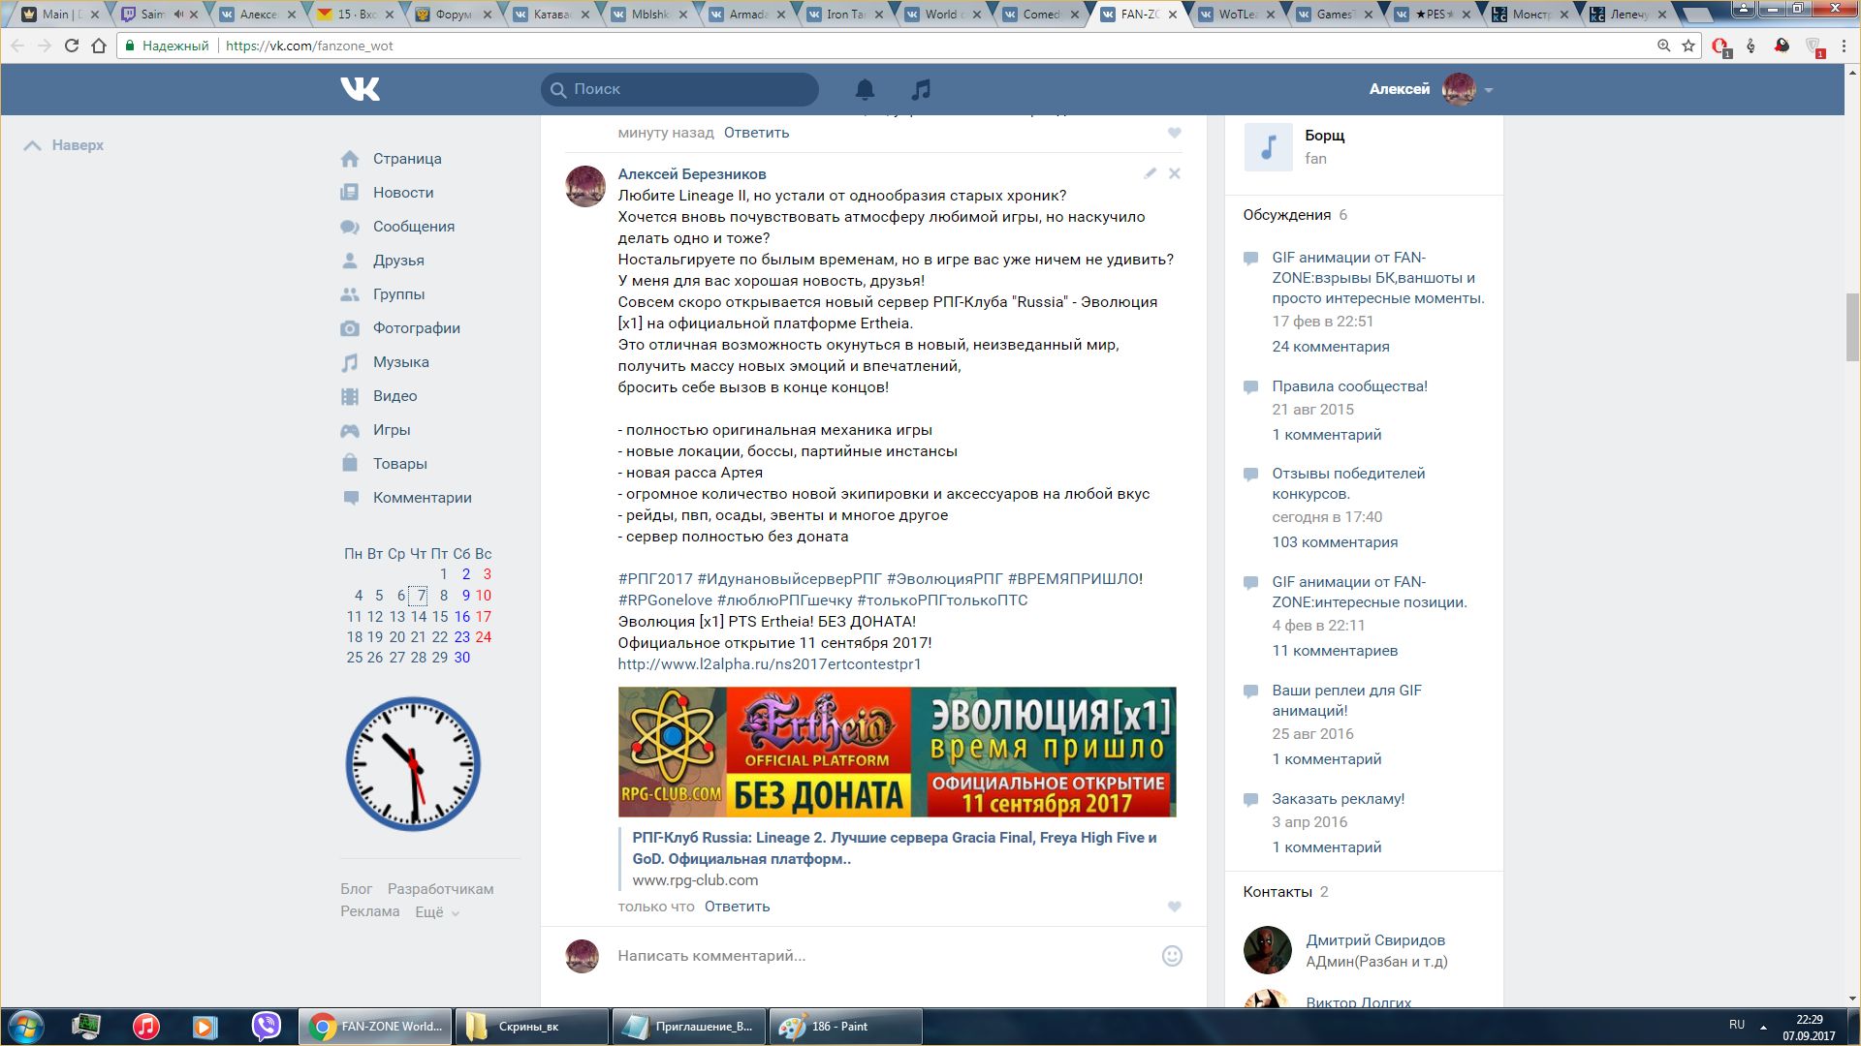Click the page vertical scrollbar thumb
The width and height of the screenshot is (1861, 1046).
point(1852,326)
